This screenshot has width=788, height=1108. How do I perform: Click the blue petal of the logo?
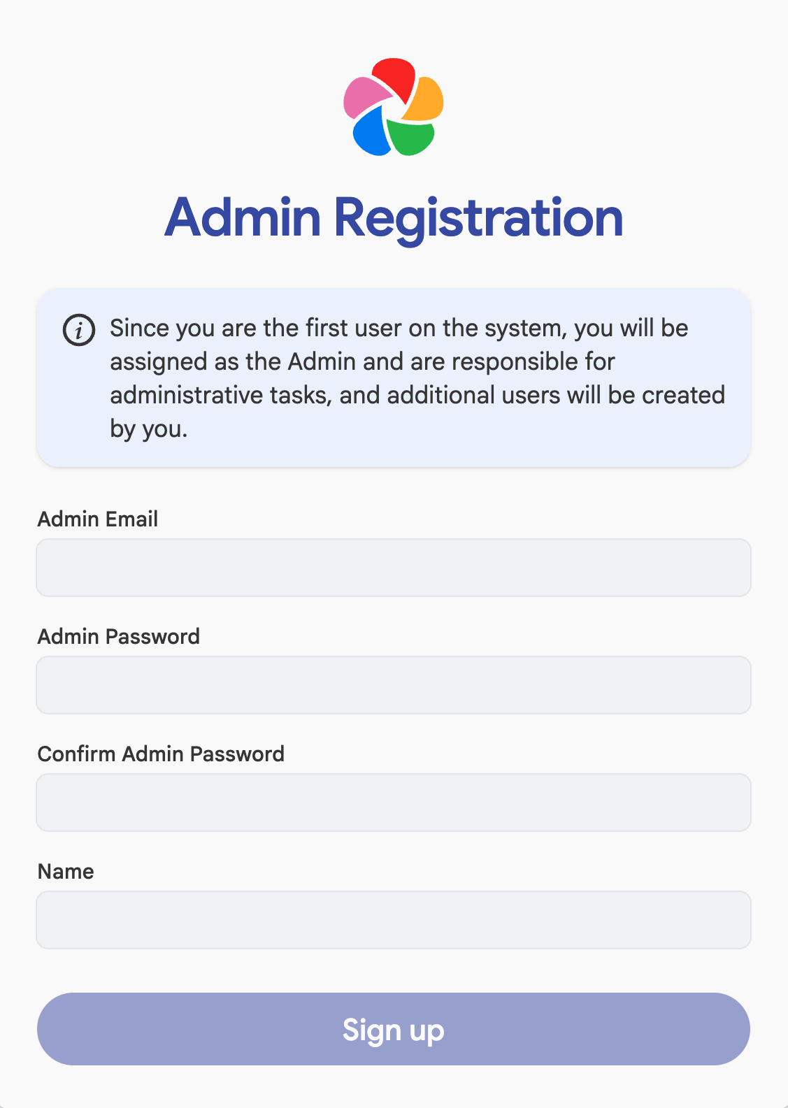pyautogui.click(x=369, y=134)
